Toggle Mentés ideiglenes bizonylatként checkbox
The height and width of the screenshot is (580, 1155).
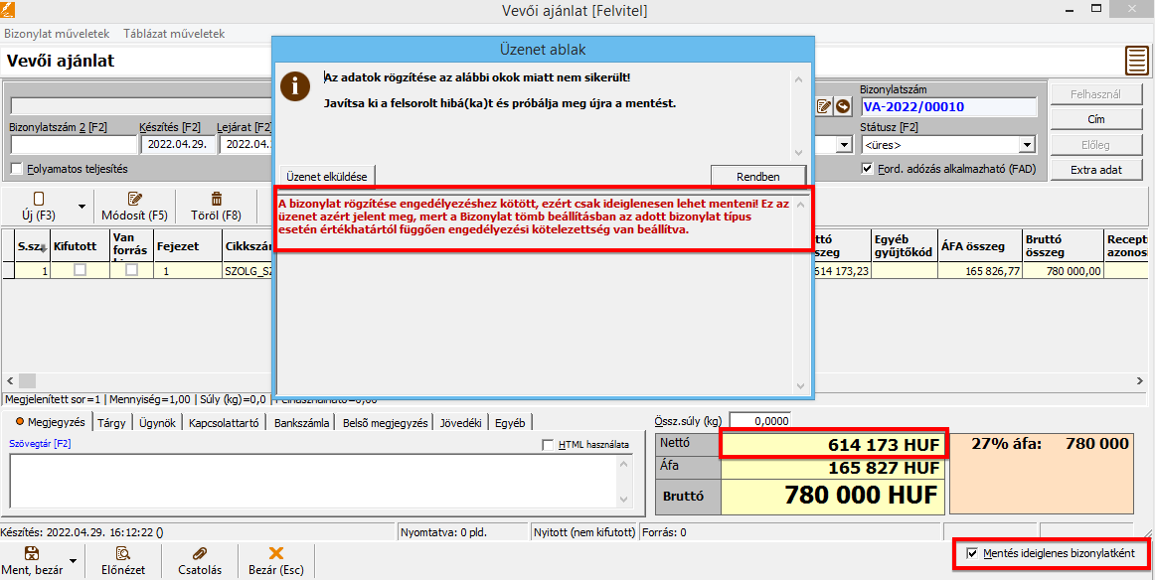click(x=971, y=553)
